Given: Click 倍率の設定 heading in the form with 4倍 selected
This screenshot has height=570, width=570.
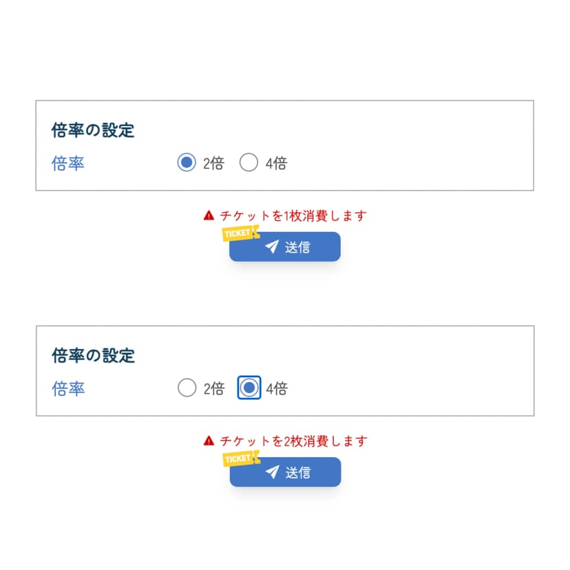Looking at the screenshot, I should click(93, 355).
